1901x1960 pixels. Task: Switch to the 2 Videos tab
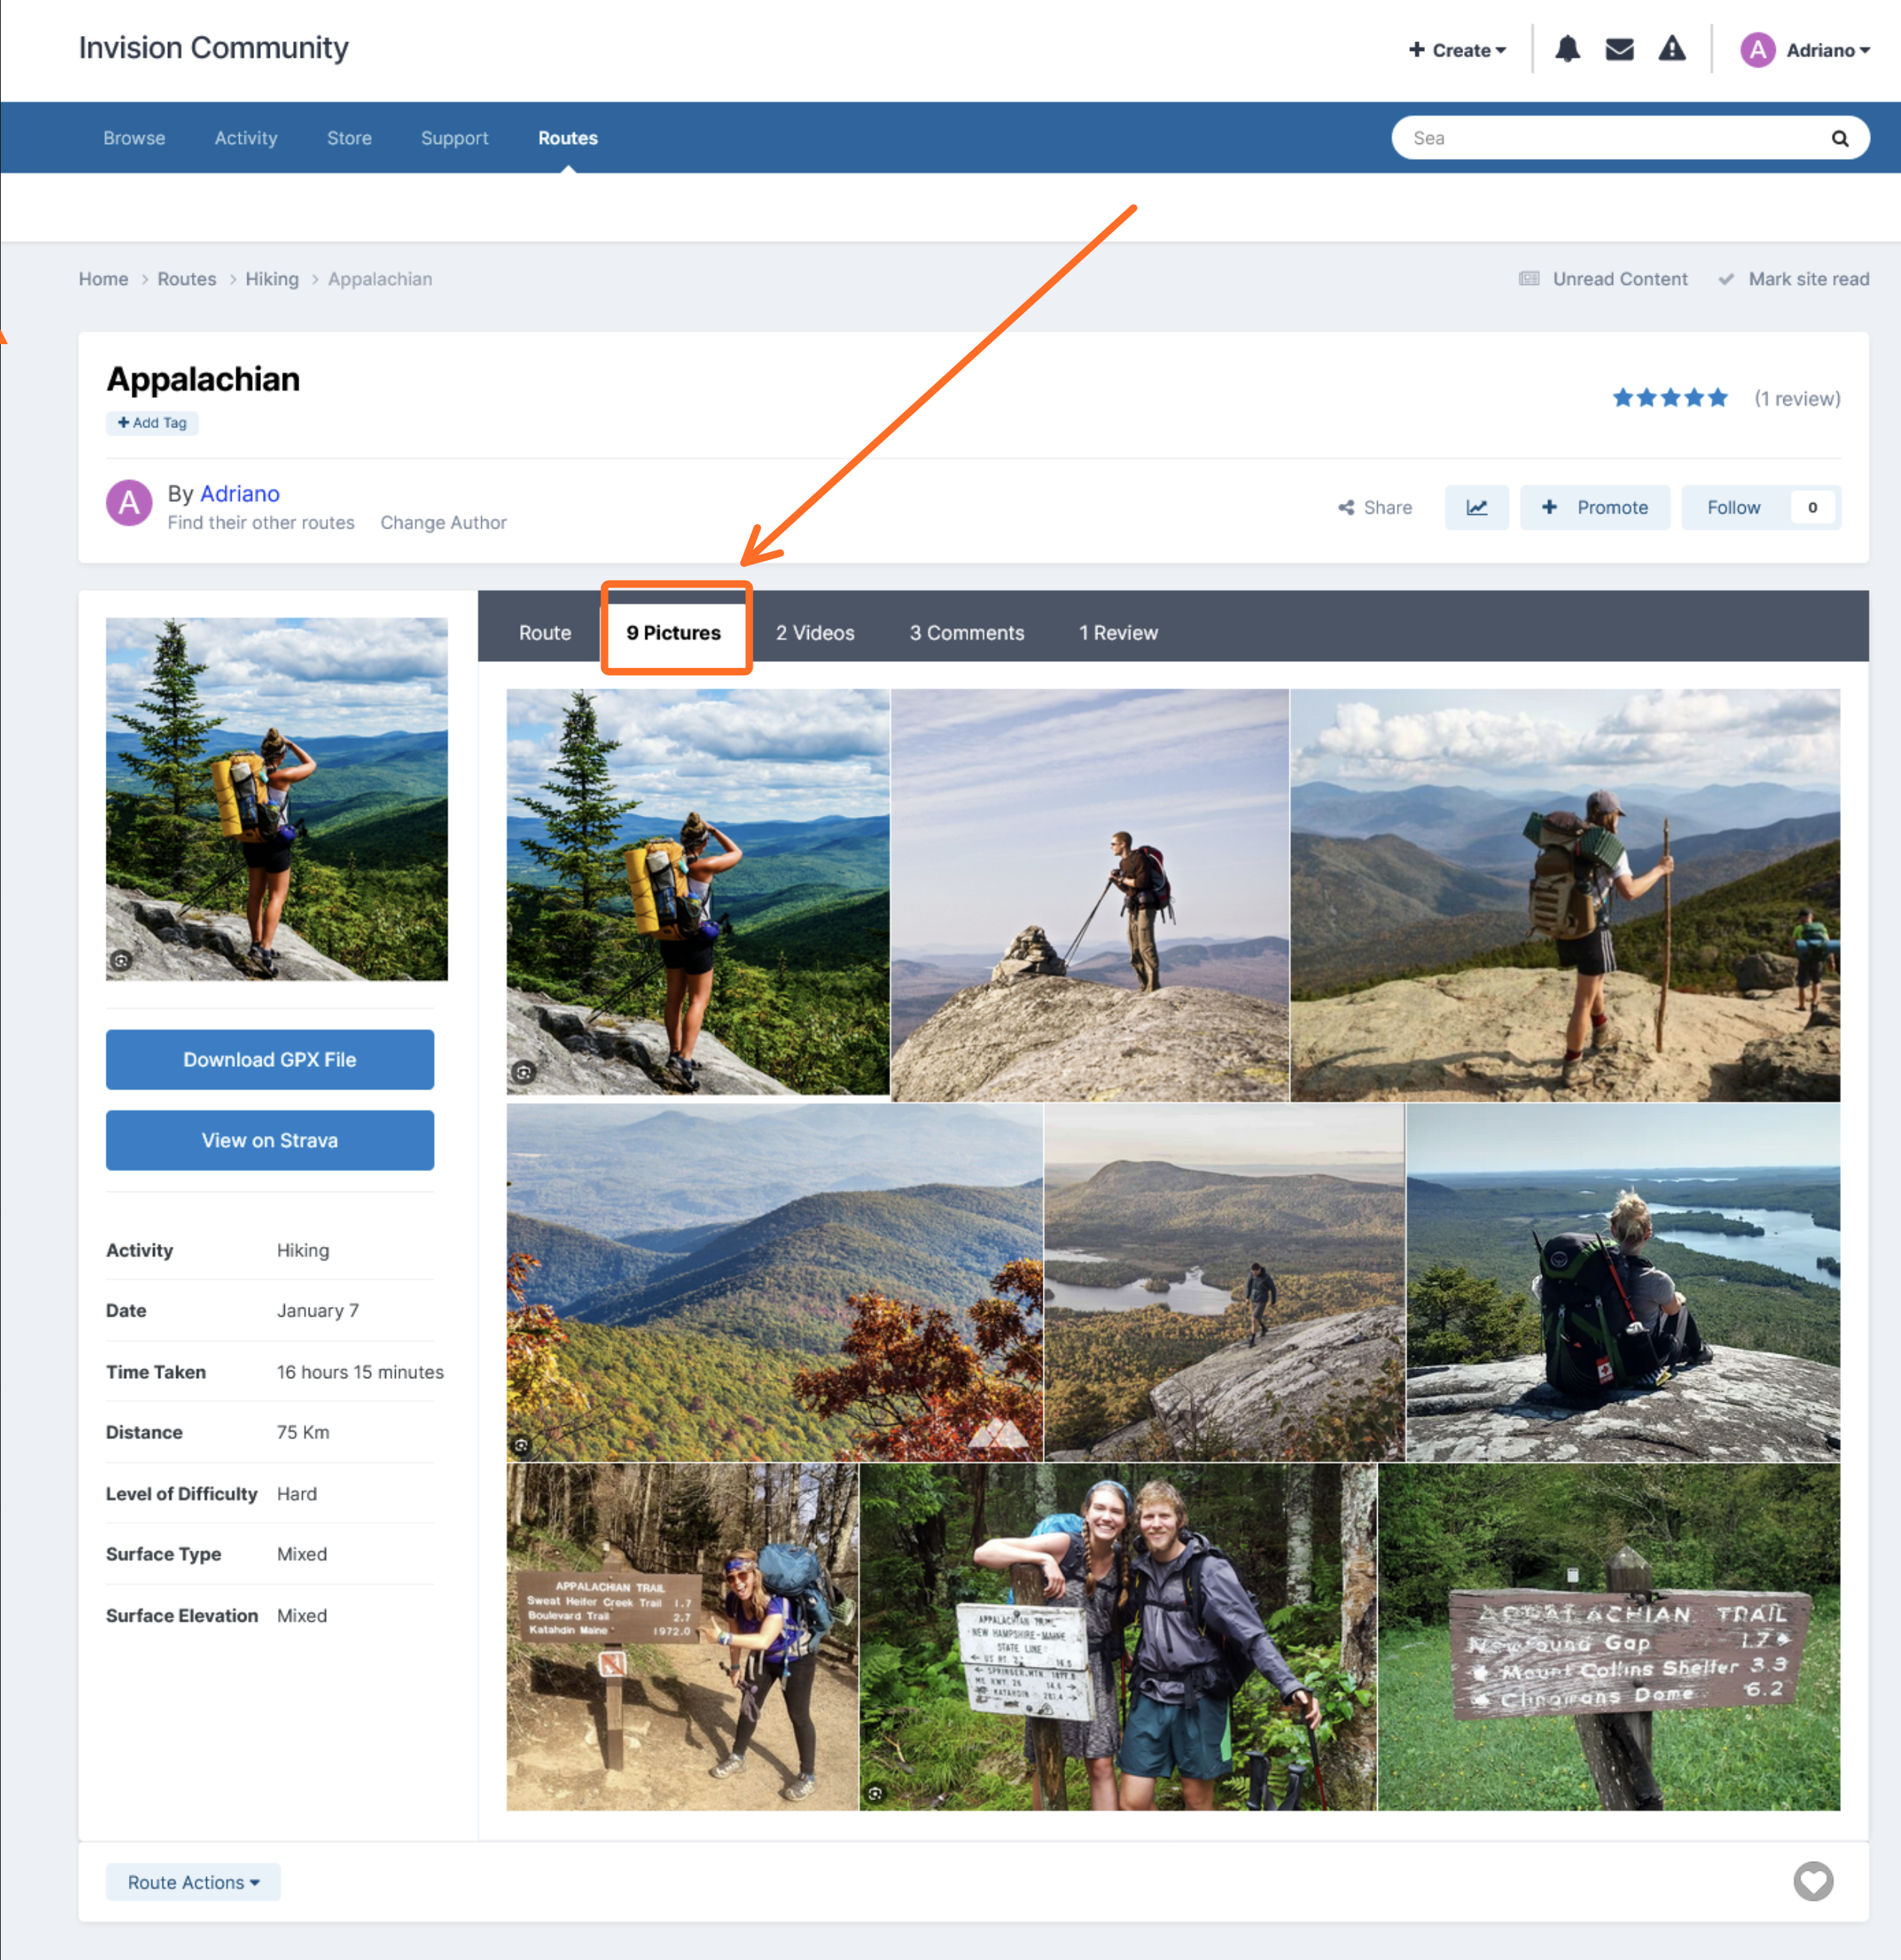[815, 632]
